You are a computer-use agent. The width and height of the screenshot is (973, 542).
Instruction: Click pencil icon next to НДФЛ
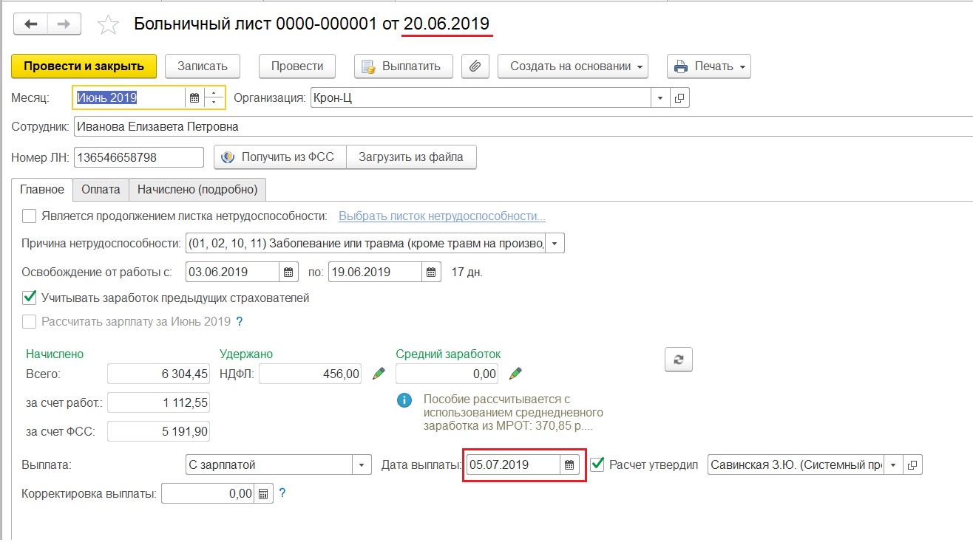[x=379, y=374]
